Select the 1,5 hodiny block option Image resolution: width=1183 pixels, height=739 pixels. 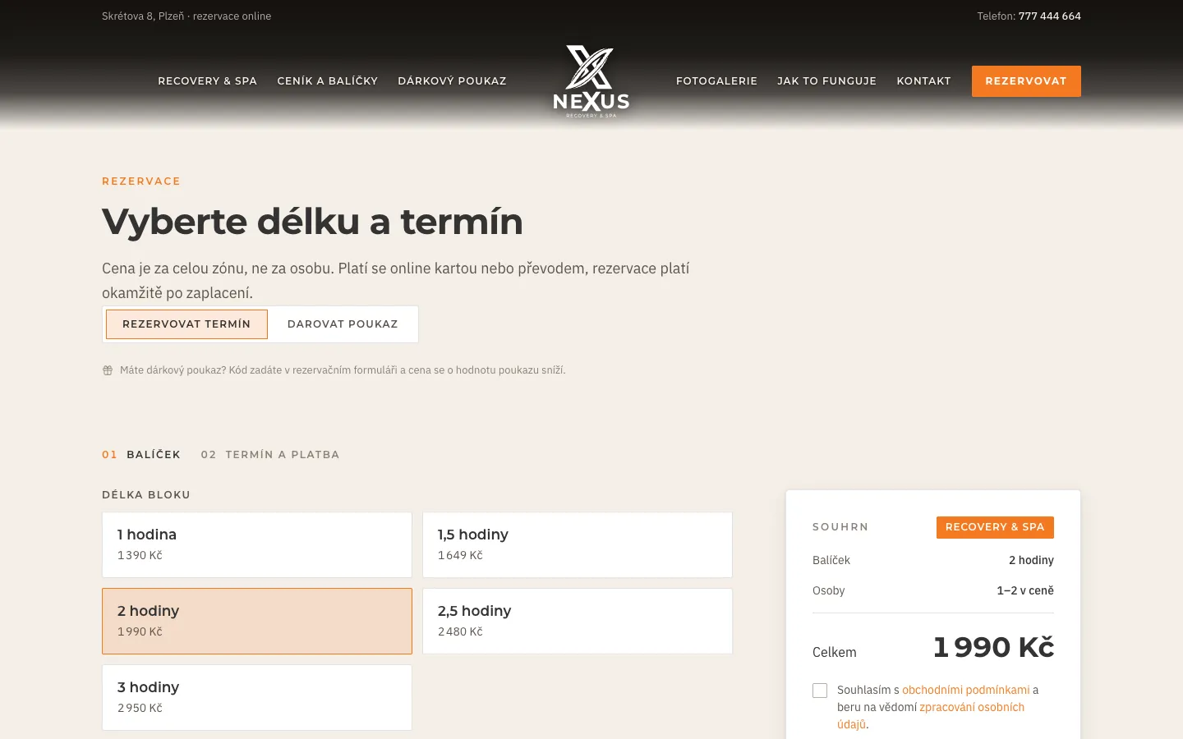578,545
